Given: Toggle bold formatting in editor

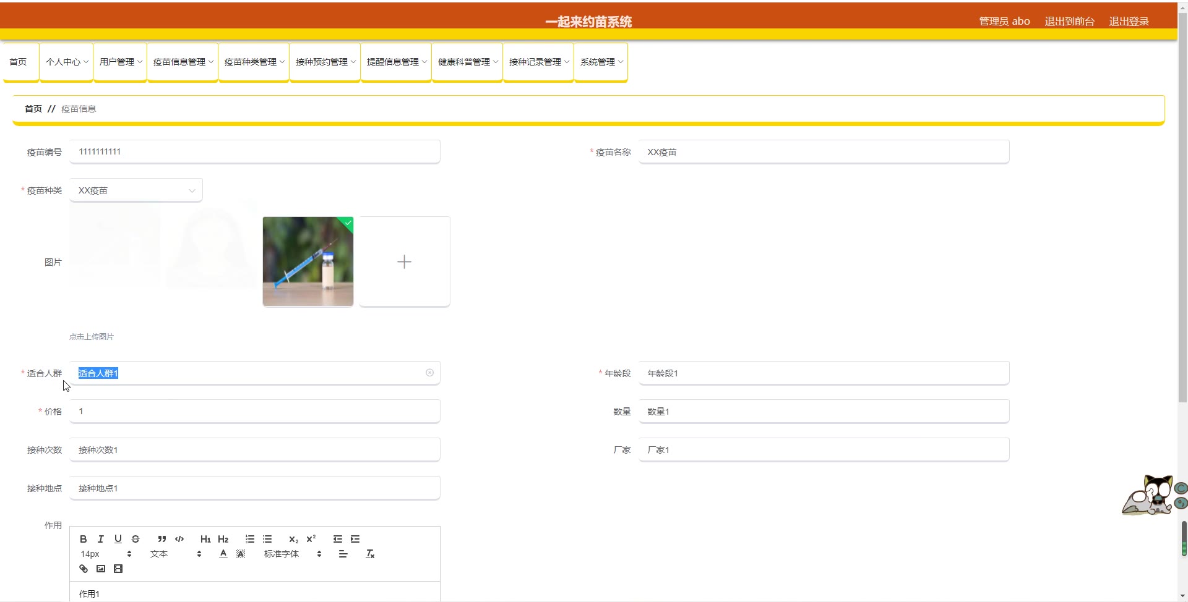Looking at the screenshot, I should [x=84, y=539].
